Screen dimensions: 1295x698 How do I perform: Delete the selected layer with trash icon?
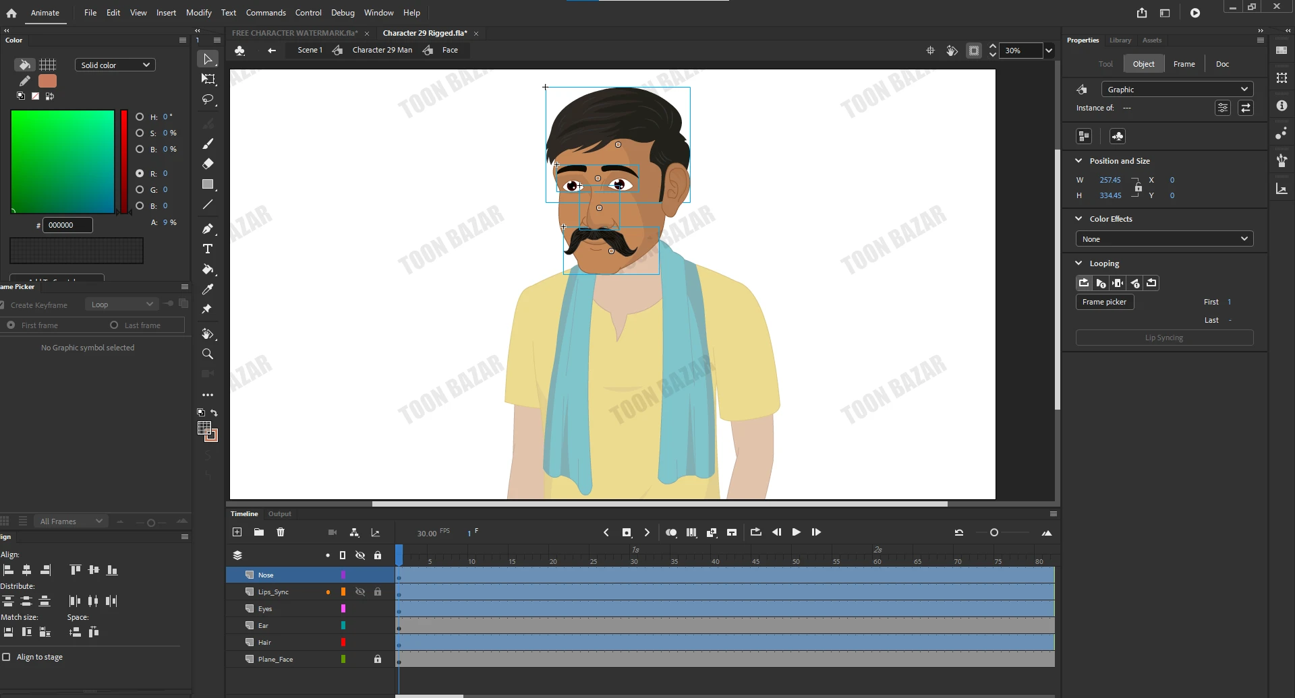click(281, 532)
